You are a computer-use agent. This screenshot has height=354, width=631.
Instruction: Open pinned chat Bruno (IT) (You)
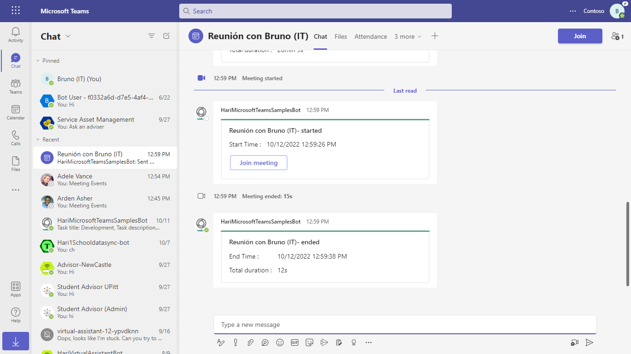pos(105,79)
